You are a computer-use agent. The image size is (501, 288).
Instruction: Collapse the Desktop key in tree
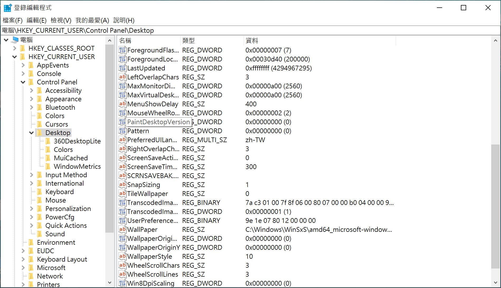31,133
